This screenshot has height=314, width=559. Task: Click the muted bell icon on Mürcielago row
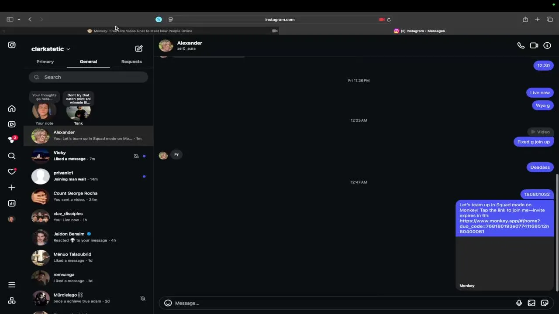pos(143,298)
